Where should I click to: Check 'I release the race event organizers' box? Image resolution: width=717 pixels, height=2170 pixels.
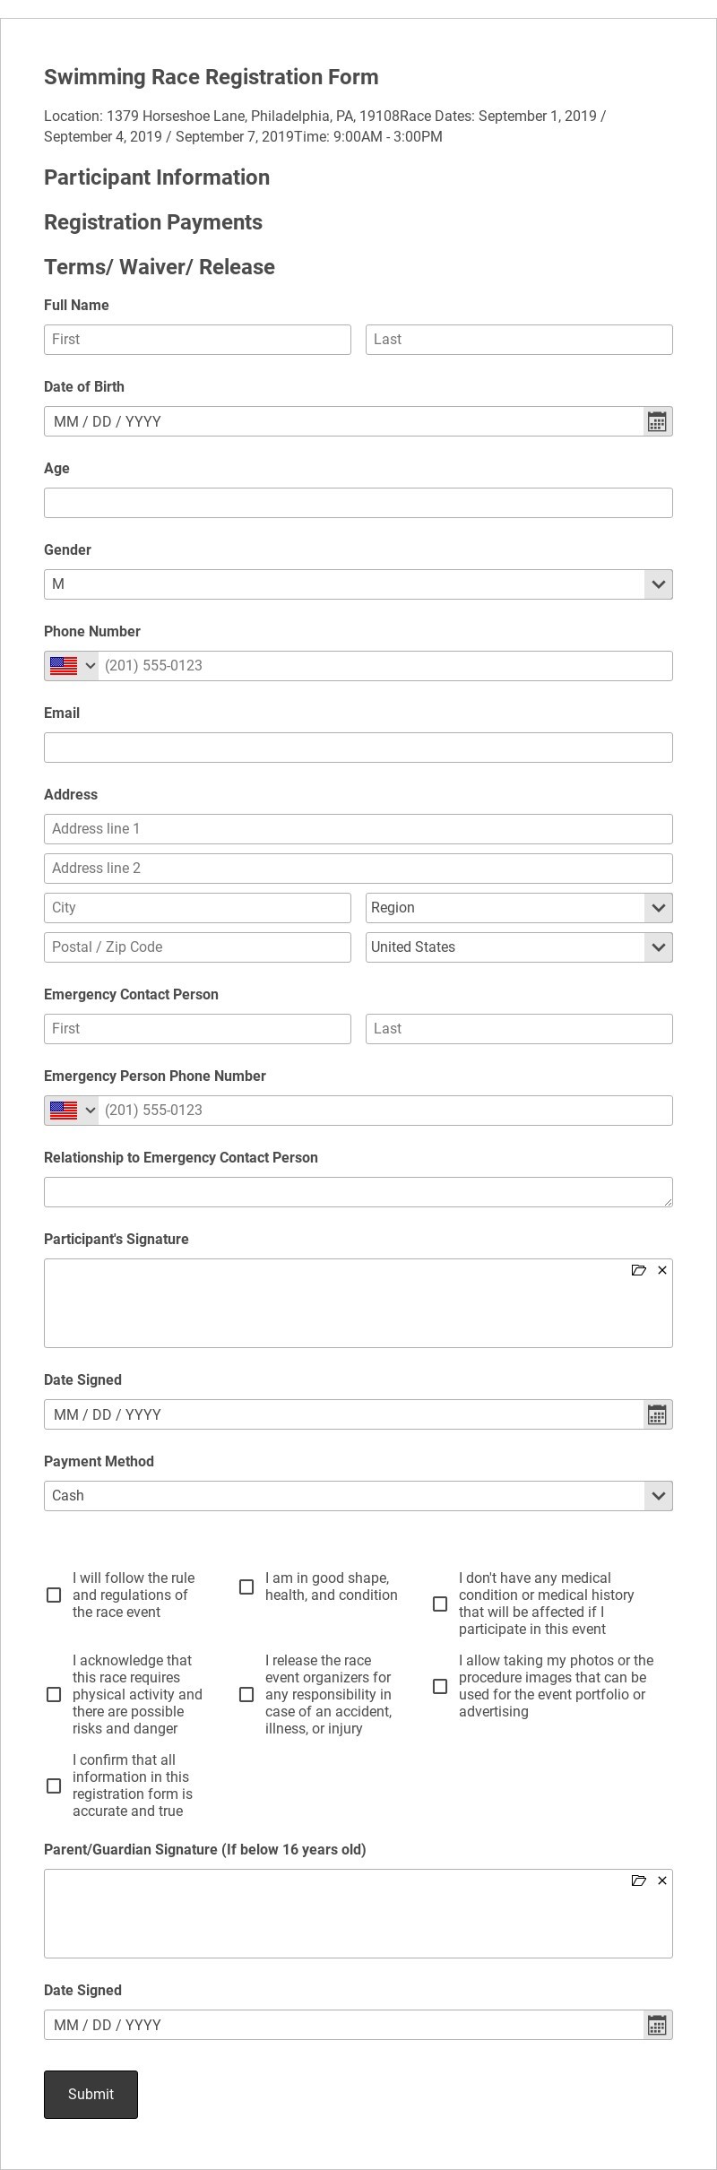pyautogui.click(x=246, y=1694)
